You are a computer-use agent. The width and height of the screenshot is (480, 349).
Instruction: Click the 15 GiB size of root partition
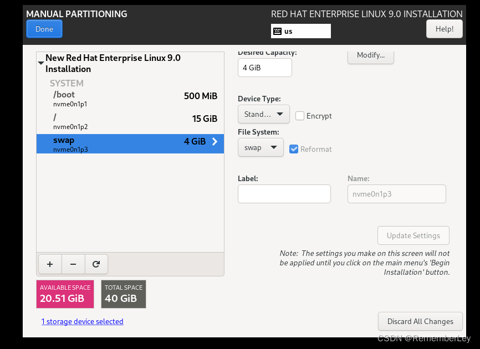[x=205, y=119]
